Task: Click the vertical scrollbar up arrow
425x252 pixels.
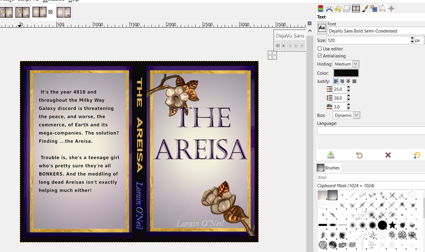Action: click(x=310, y=31)
